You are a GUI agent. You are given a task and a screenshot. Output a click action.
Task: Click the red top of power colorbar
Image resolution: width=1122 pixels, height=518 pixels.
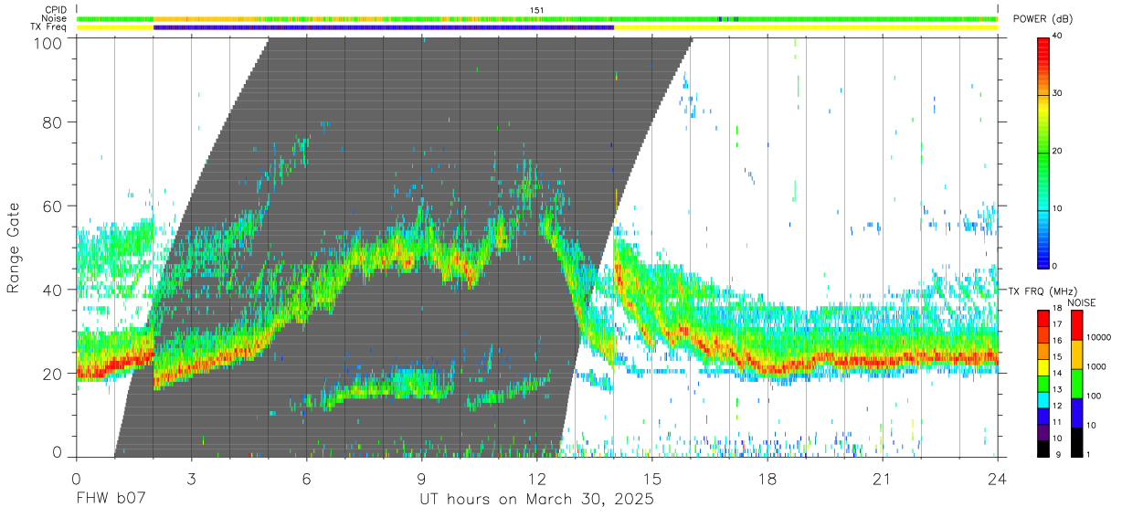(1043, 44)
